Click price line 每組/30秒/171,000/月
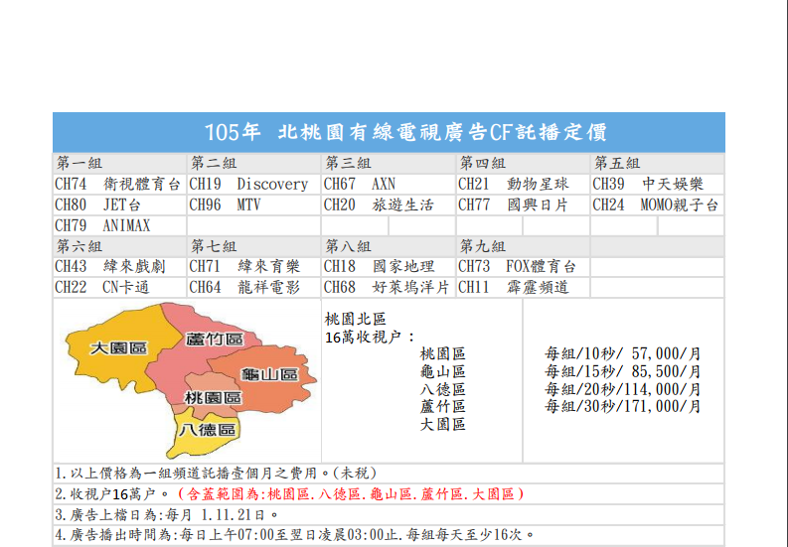This screenshot has width=788, height=547. (x=623, y=407)
